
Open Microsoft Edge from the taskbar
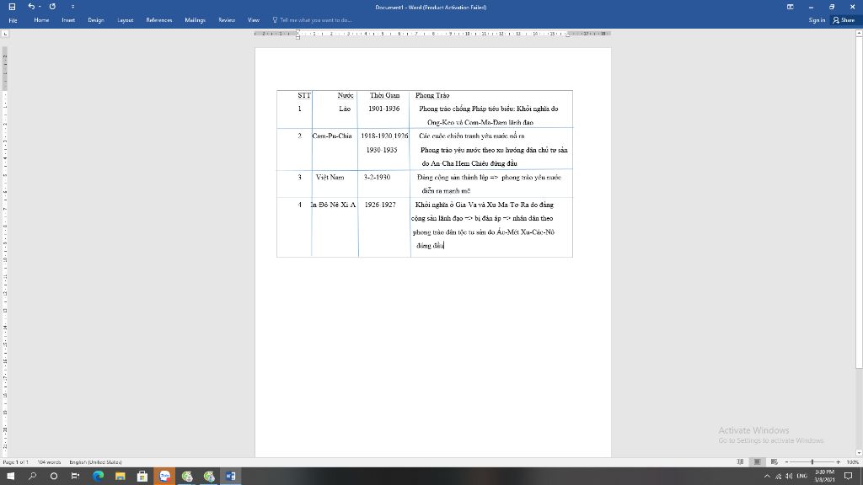98,476
